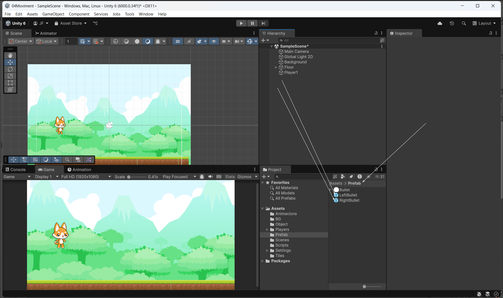Select Player1 in the Hierarchy

291,73
